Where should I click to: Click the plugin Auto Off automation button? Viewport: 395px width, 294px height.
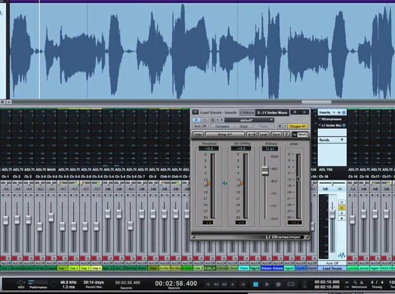click(x=200, y=126)
